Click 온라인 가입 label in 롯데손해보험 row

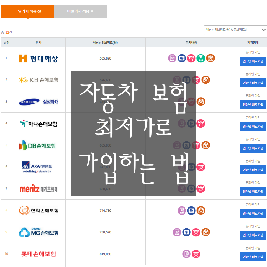coord(253,248)
